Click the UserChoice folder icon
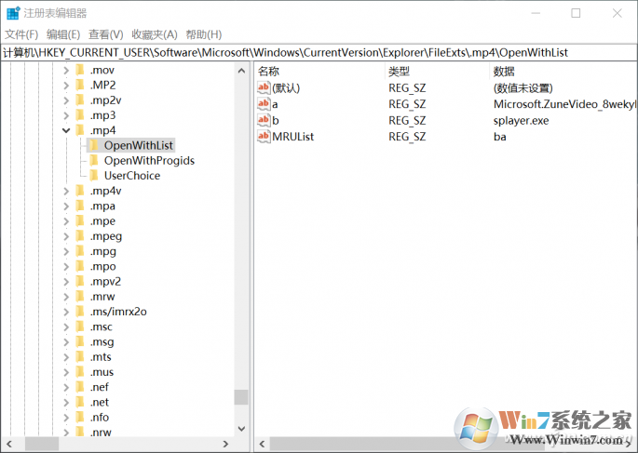This screenshot has height=453, width=638. pyautogui.click(x=93, y=175)
